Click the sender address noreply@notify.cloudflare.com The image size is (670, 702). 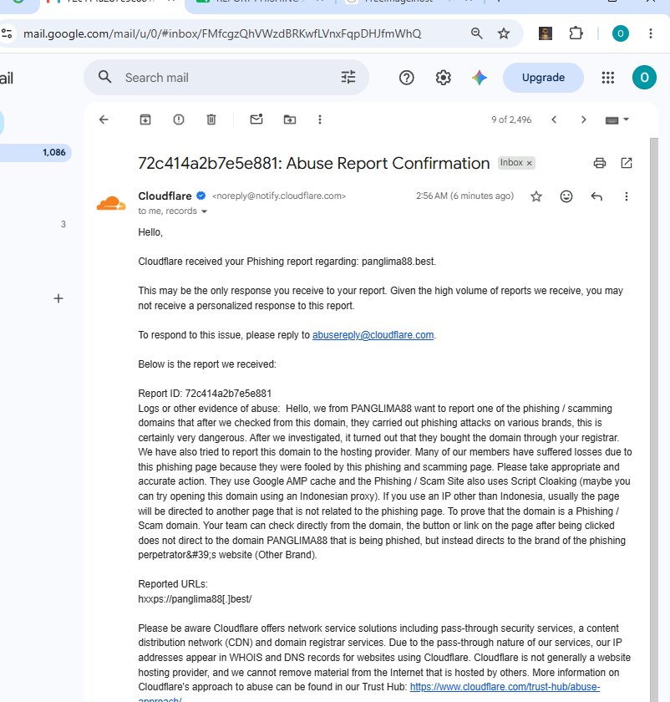click(x=279, y=196)
